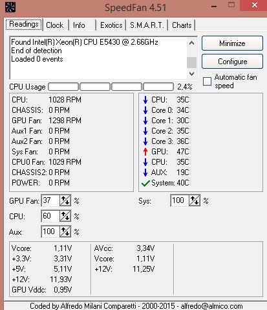Click the CPU speed stepper arrows
The width and height of the screenshot is (267, 310).
65,216
